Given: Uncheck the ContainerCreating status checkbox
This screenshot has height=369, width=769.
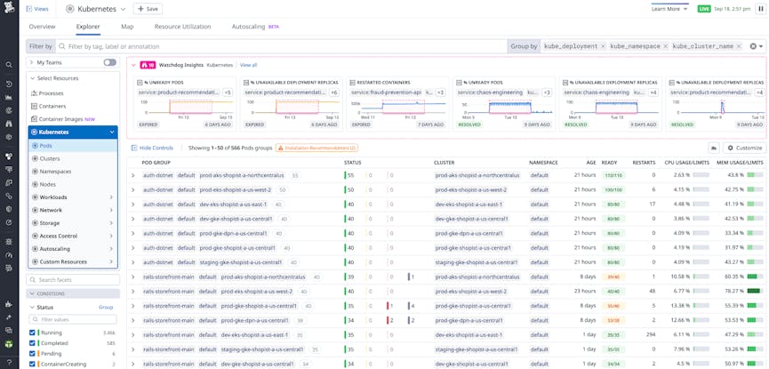Looking at the screenshot, I should 32,364.
